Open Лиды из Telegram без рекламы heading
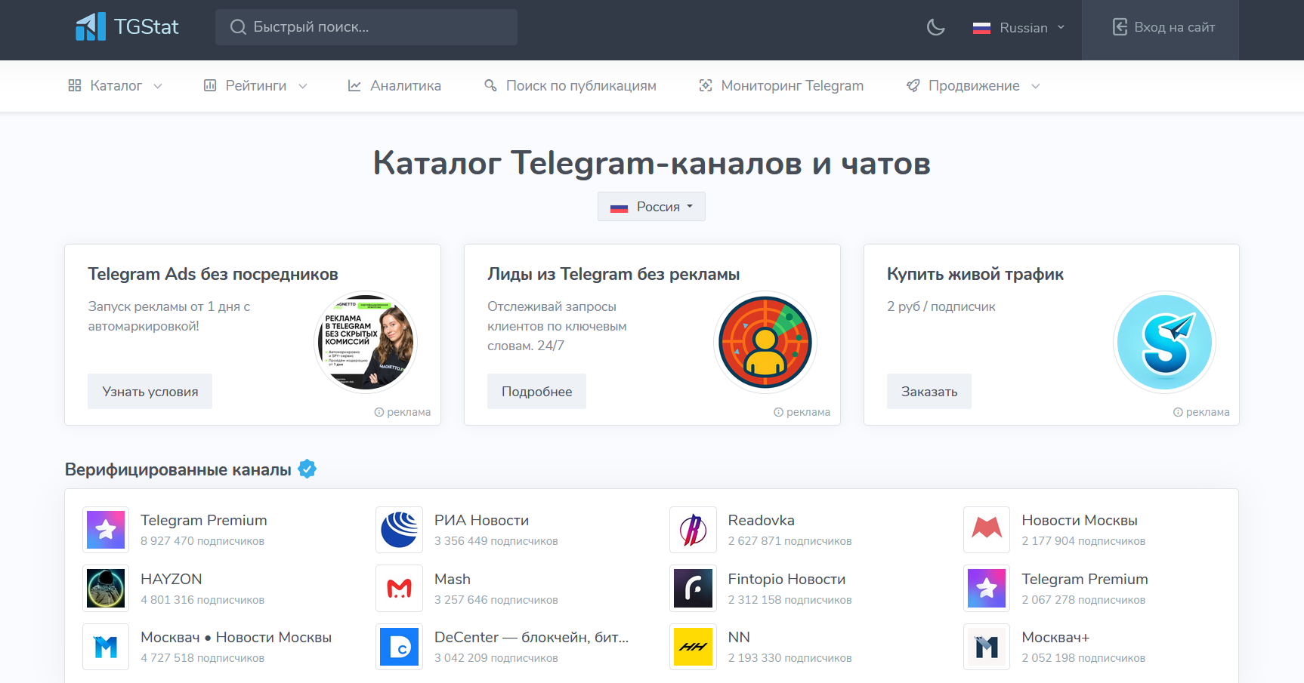 tap(613, 274)
